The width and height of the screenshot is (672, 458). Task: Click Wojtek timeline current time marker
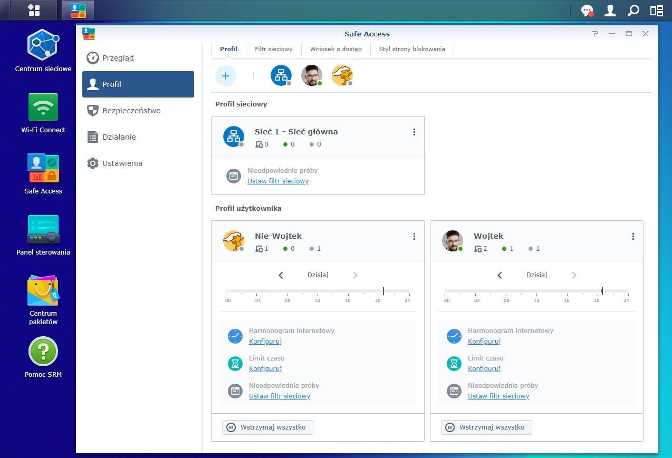tap(602, 291)
